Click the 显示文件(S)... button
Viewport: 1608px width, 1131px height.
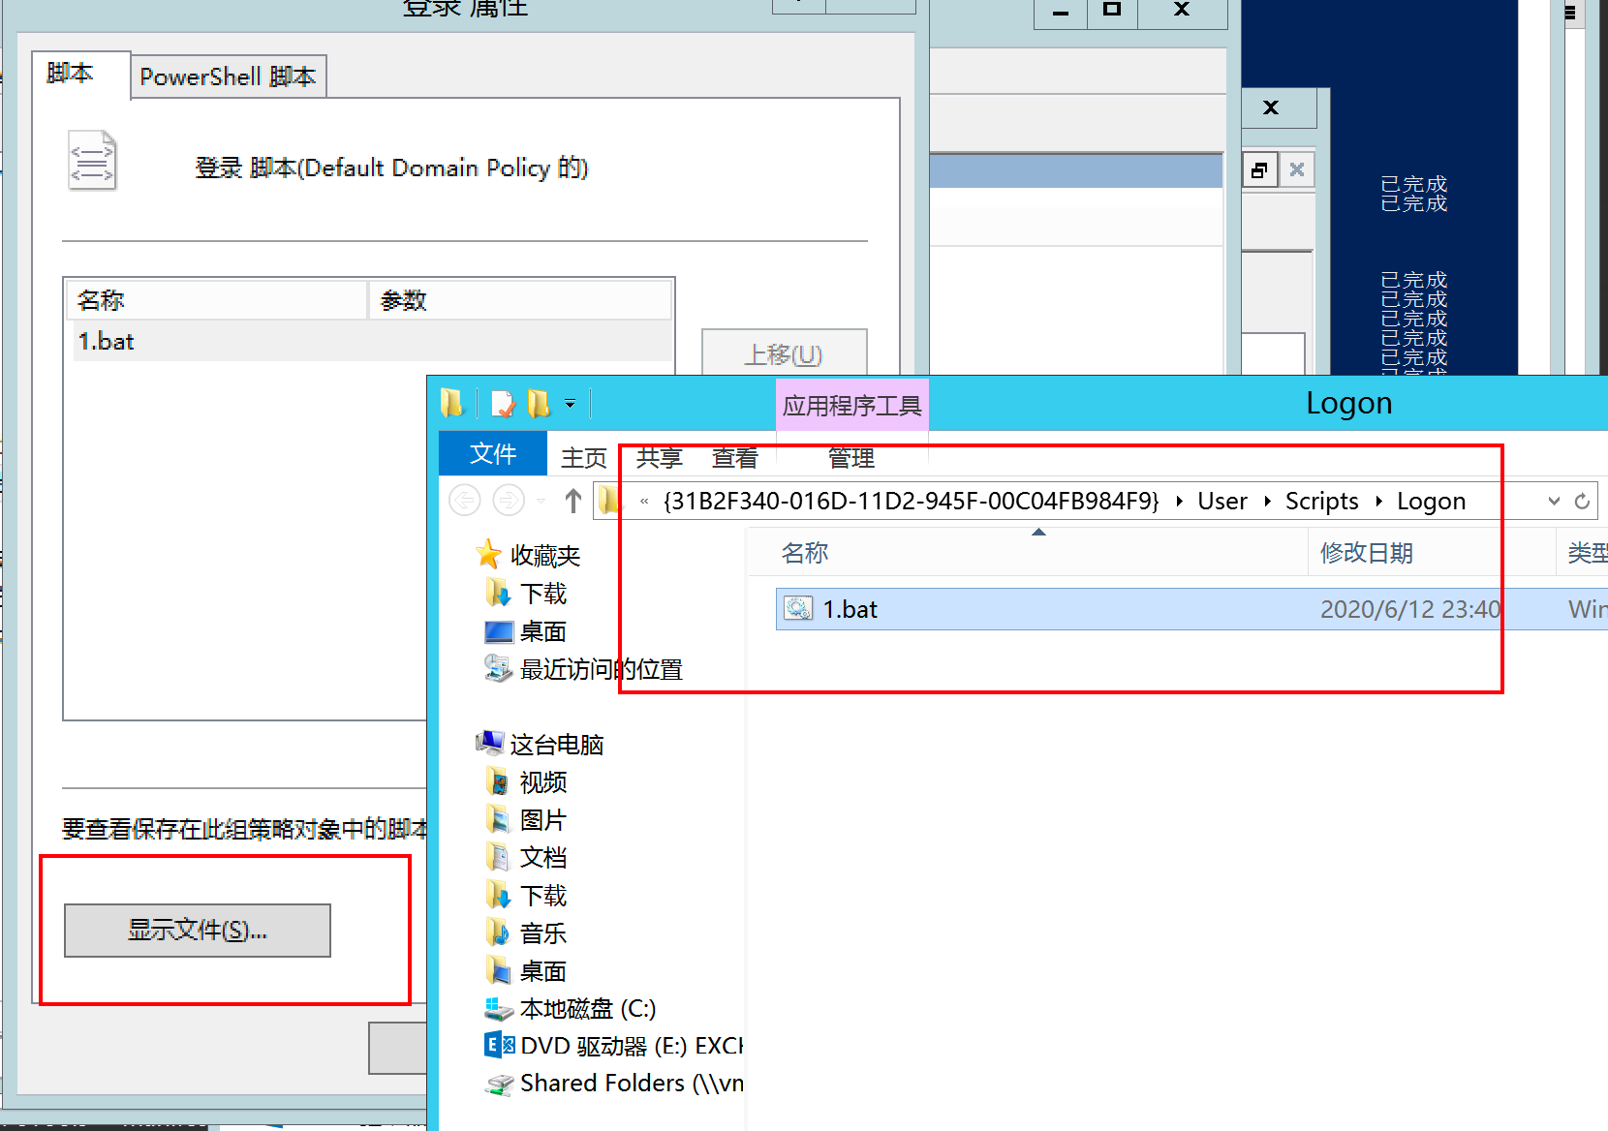pos(198,931)
